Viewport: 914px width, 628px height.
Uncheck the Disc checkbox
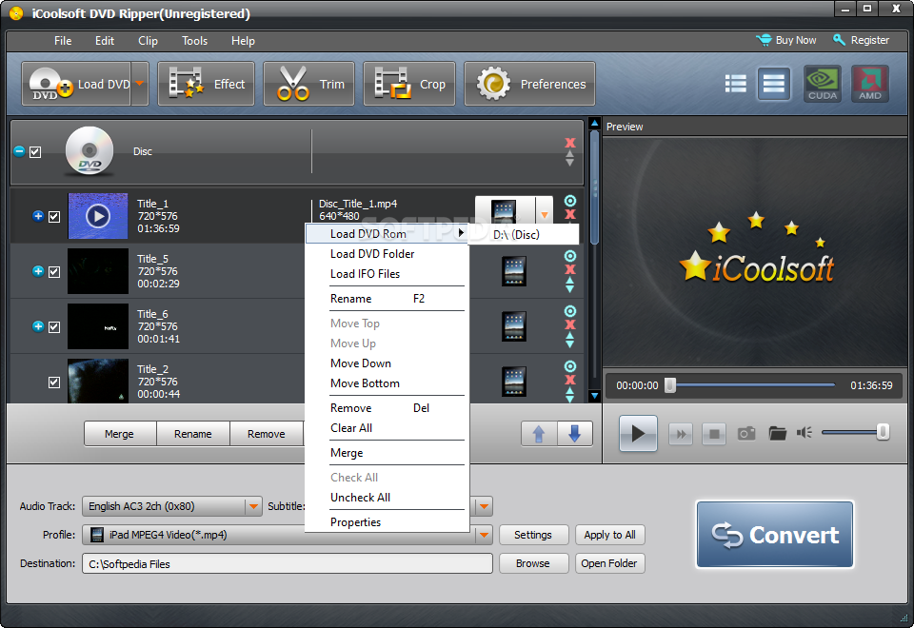(35, 152)
